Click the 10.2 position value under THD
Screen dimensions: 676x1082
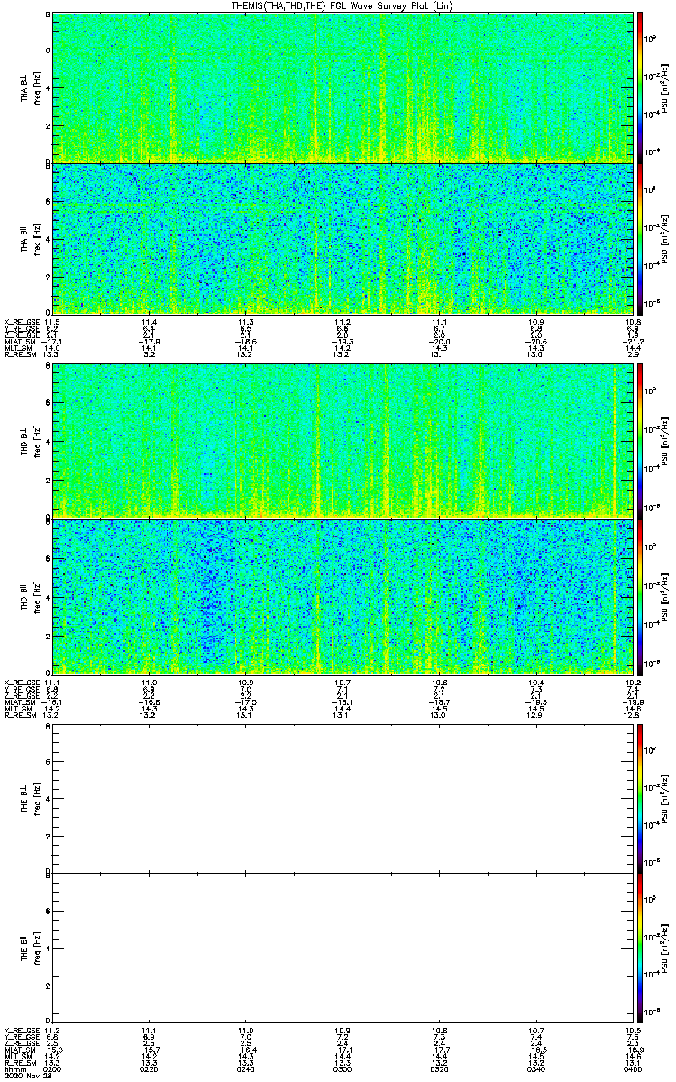point(632,681)
